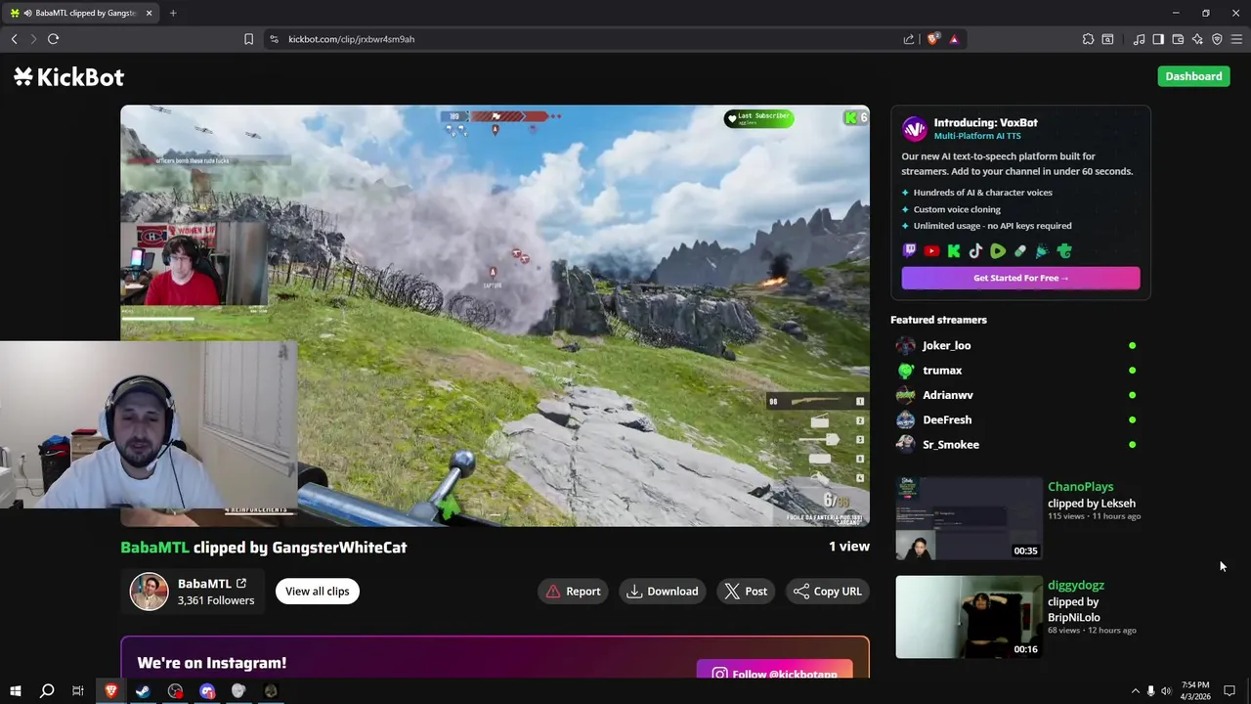Open the Windows Start menu
Image resolution: width=1251 pixels, height=704 pixels.
16,691
